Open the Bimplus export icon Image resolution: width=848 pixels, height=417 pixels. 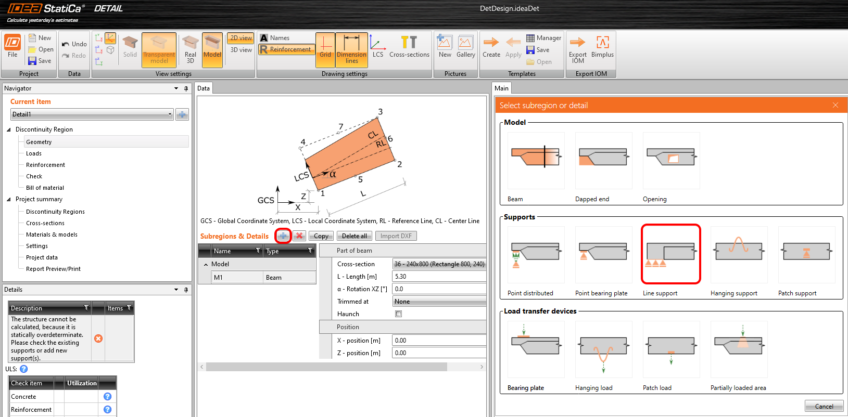[602, 47]
